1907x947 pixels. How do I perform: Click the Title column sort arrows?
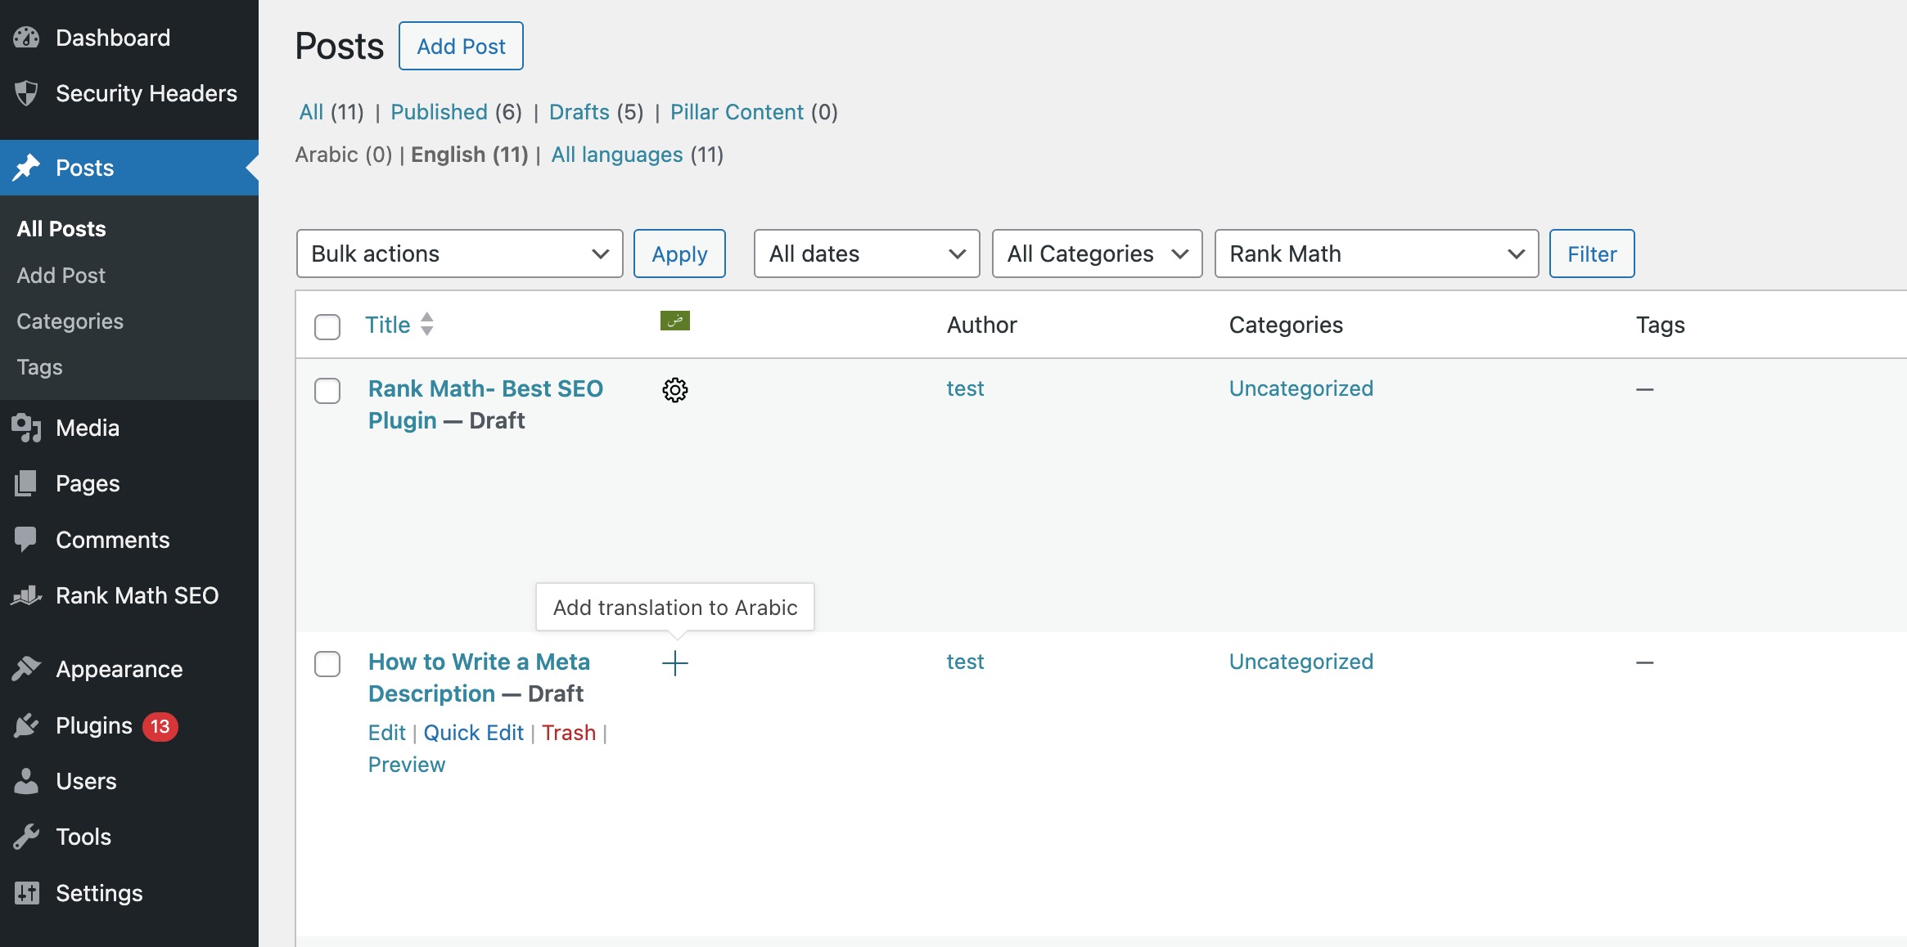click(427, 325)
